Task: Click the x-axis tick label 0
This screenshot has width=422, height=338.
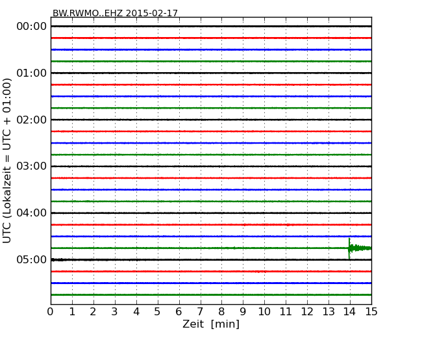Action: pos(51,312)
